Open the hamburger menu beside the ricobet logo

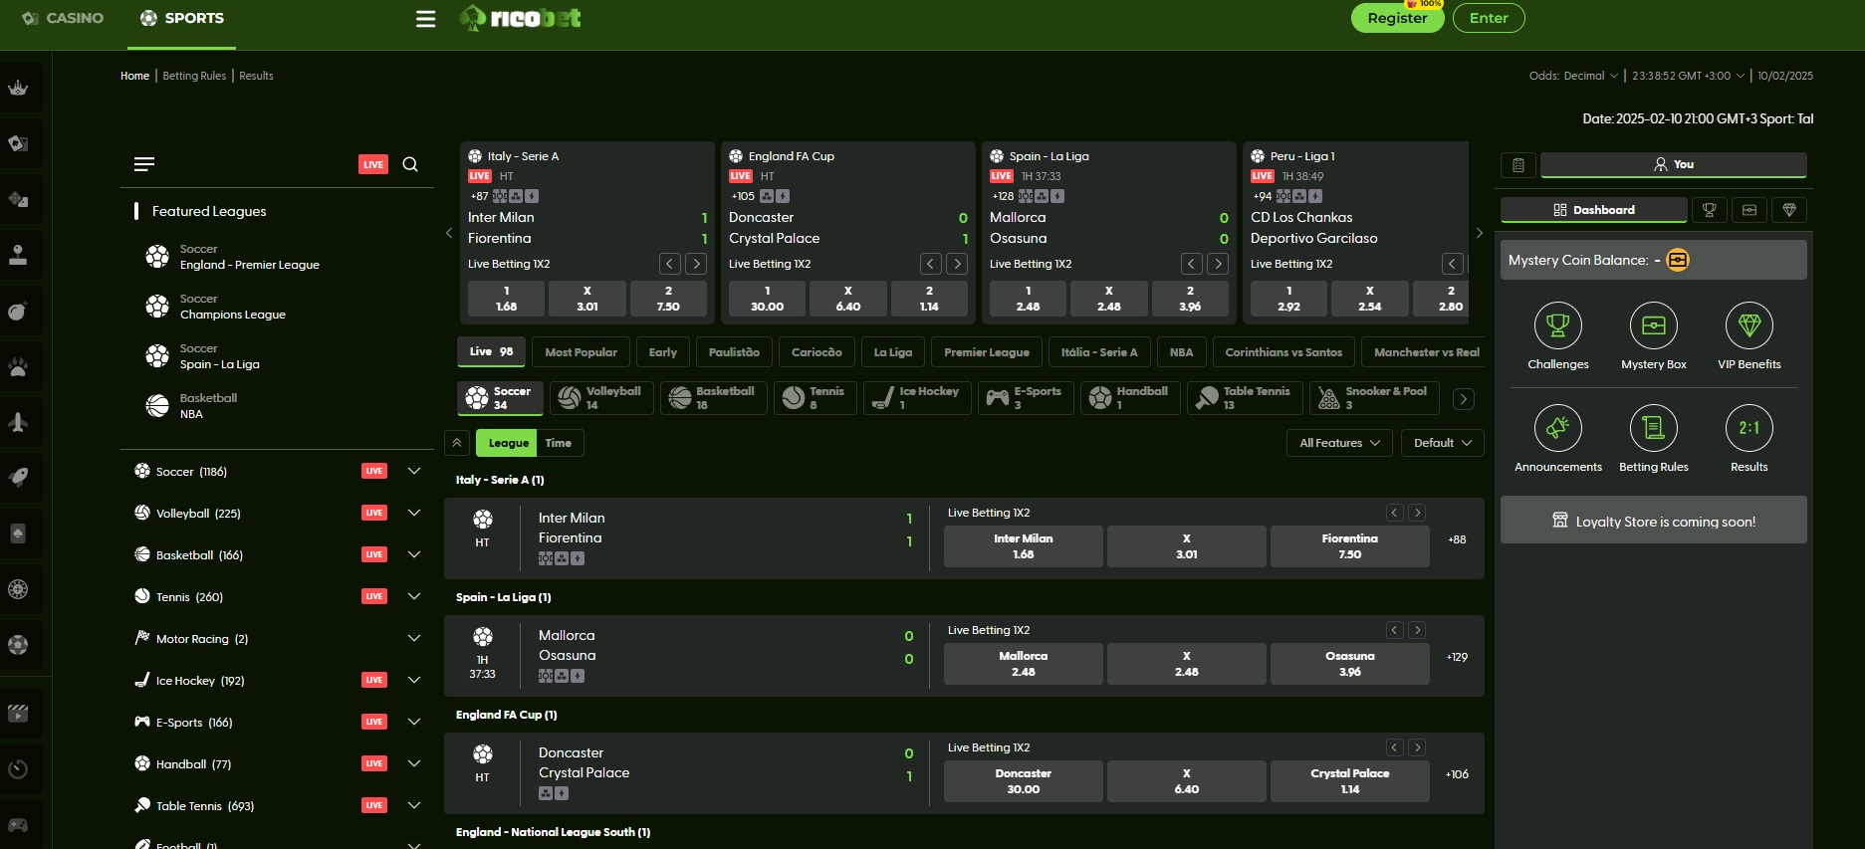425,19
